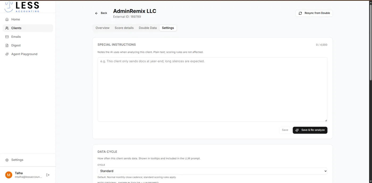Open the Emails section

(x=28, y=37)
